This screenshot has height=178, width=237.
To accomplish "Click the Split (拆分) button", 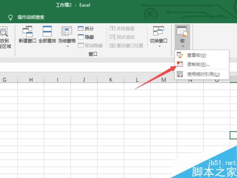I will pos(86,28).
